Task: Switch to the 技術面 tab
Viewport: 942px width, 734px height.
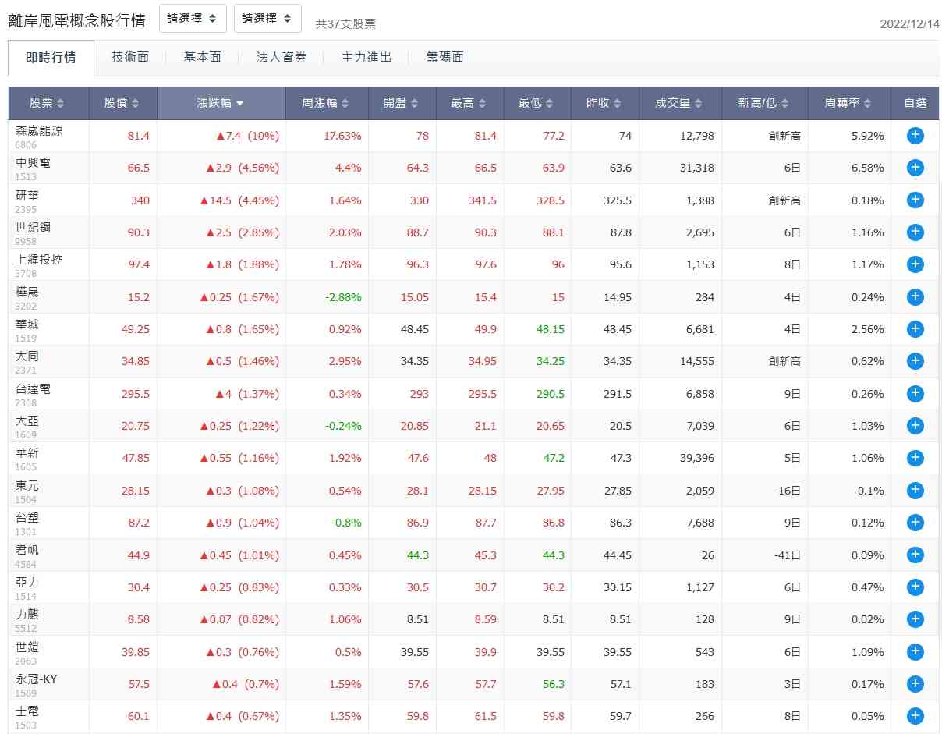Action: (x=130, y=58)
